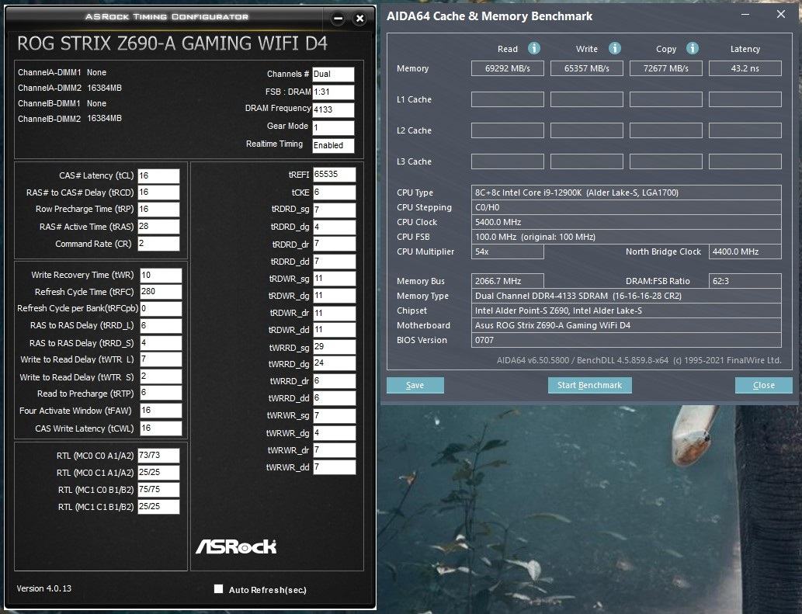Viewport: 802px width, 614px height.
Task: Click Start Benchmark button
Action: tap(589, 385)
